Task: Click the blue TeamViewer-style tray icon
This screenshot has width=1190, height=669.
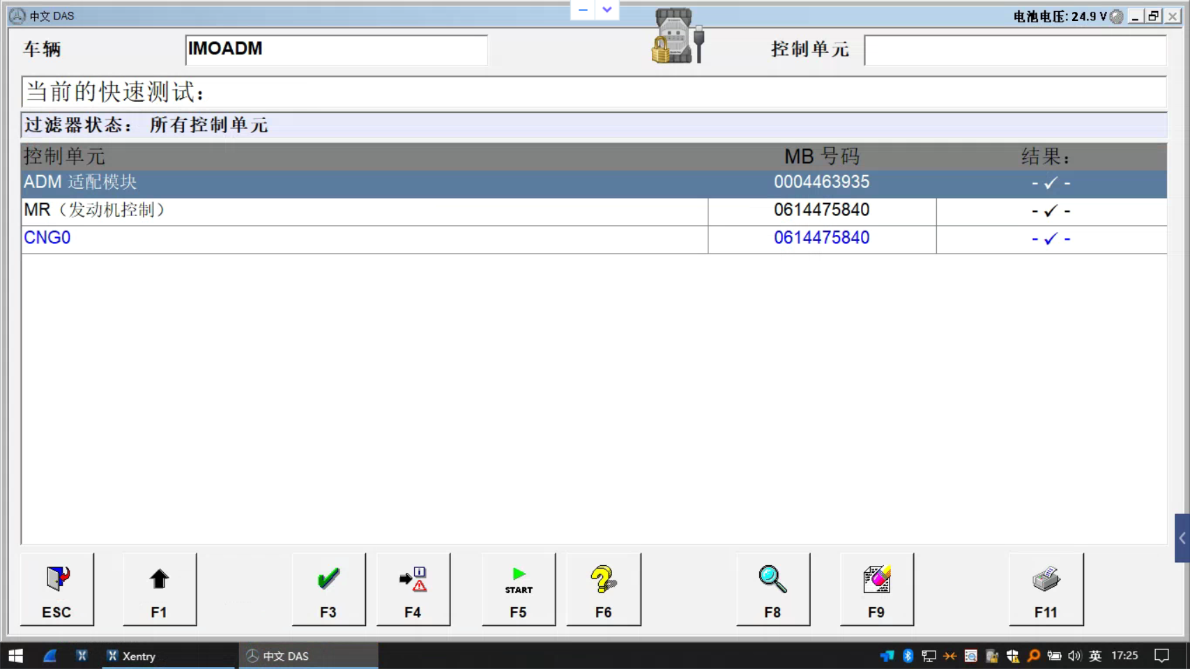Action: pos(887,656)
